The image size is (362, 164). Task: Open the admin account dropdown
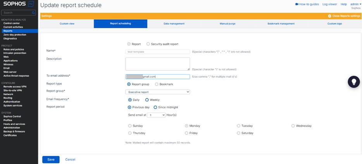tap(355, 4)
